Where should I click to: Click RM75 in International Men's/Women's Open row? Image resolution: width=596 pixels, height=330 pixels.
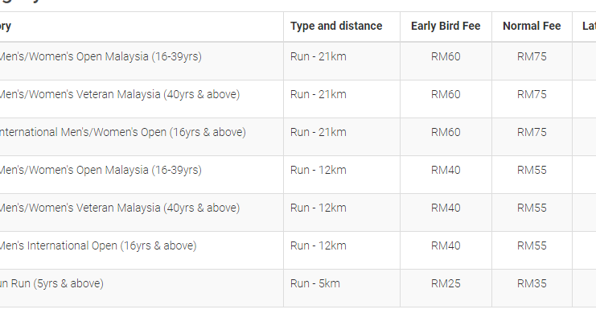[x=532, y=132]
